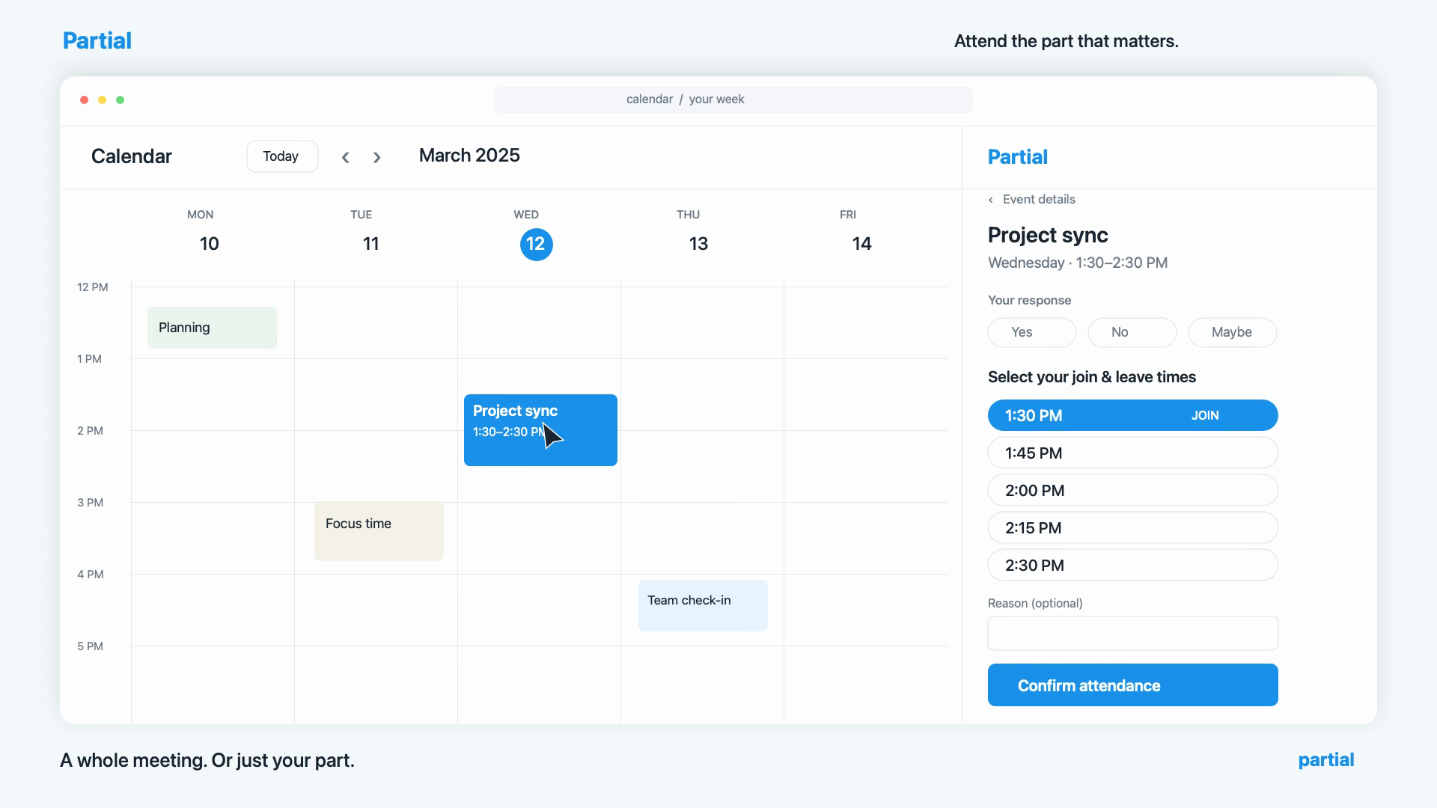
Task: Go to the next week arrow
Action: tap(377, 157)
